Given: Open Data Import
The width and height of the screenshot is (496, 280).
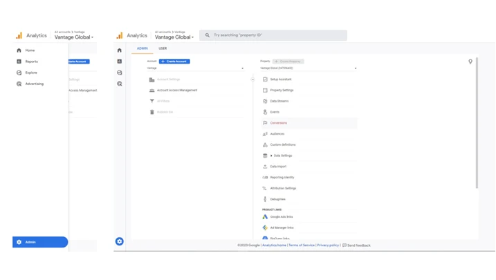Looking at the screenshot, I should click(x=278, y=167).
